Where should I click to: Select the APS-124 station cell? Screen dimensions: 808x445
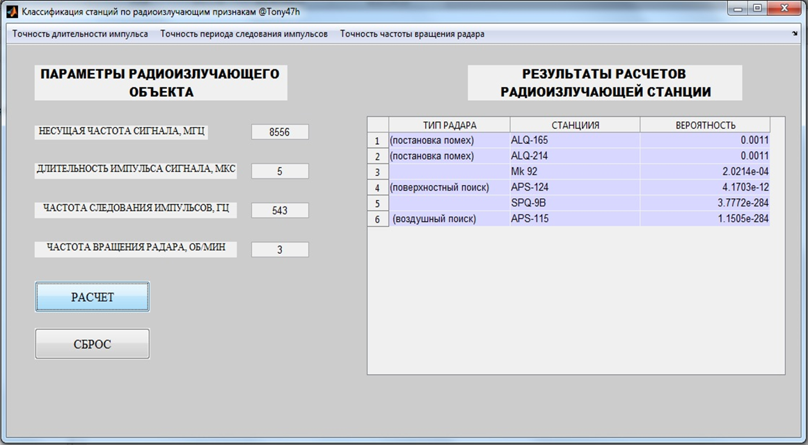575,187
